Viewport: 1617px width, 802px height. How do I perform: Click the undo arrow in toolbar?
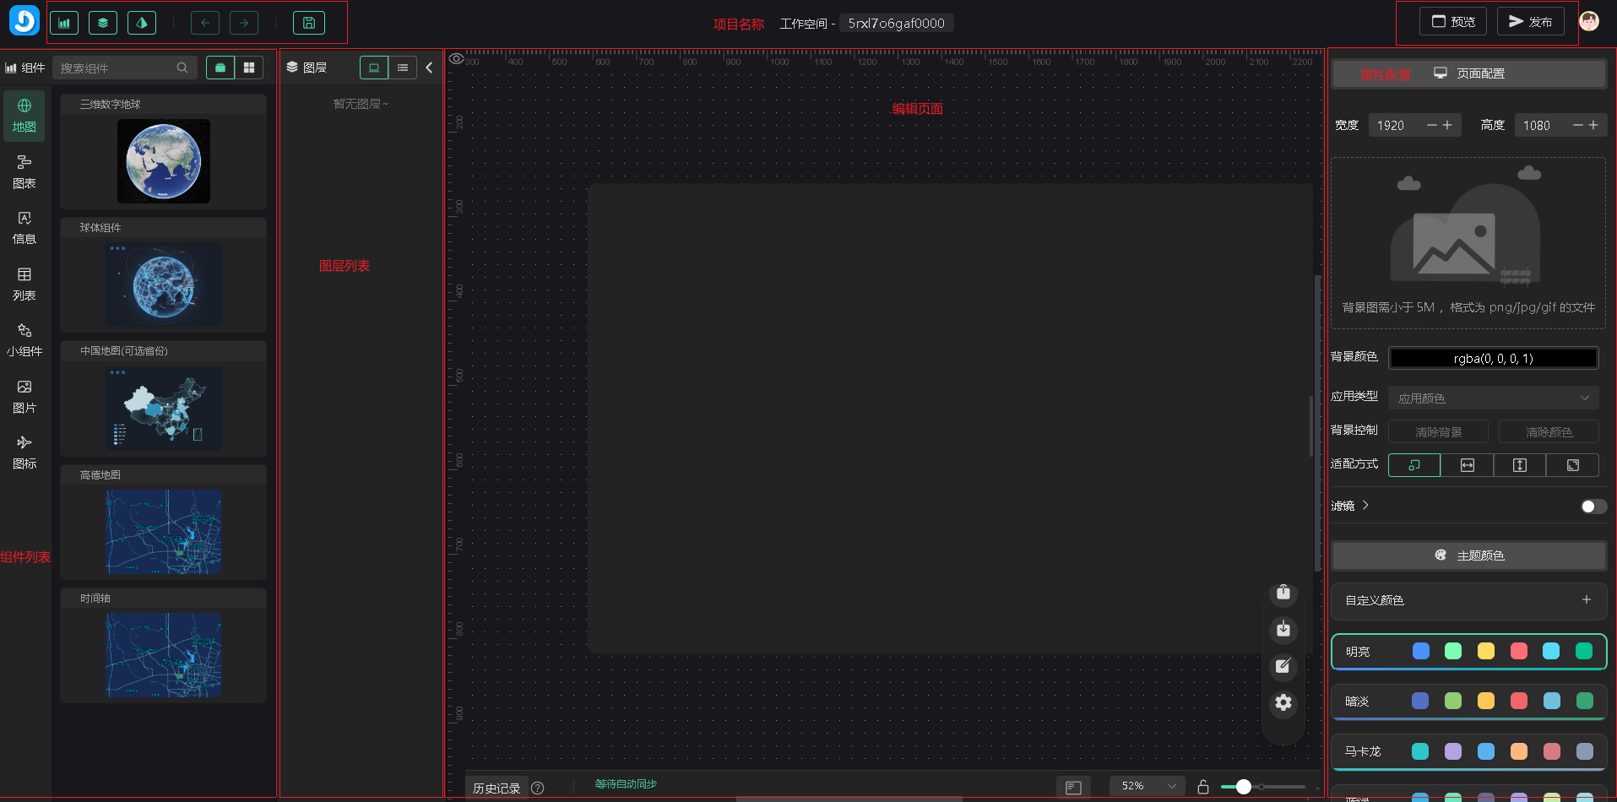pos(205,23)
